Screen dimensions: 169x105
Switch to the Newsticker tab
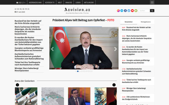click(129, 22)
